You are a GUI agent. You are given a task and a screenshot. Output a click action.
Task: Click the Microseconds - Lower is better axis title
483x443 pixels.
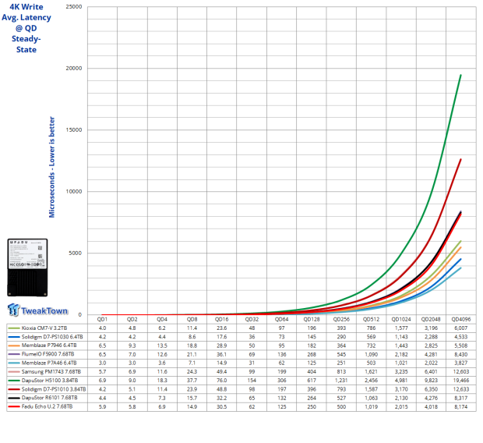point(51,167)
